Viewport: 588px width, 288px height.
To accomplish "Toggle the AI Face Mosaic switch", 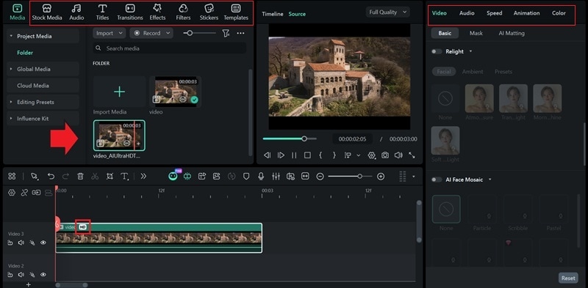I will pyautogui.click(x=437, y=180).
